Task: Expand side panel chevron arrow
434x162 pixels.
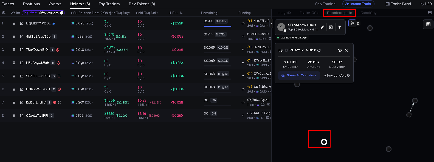Action: tap(271, 24)
